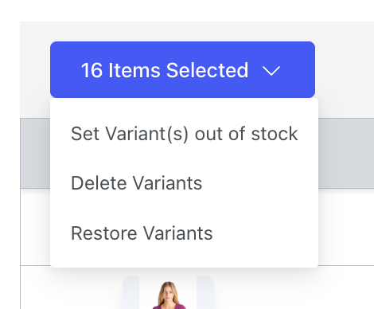Open the product thumbnail of woman in purple

click(x=168, y=292)
